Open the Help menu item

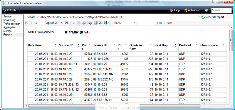[175, 10]
